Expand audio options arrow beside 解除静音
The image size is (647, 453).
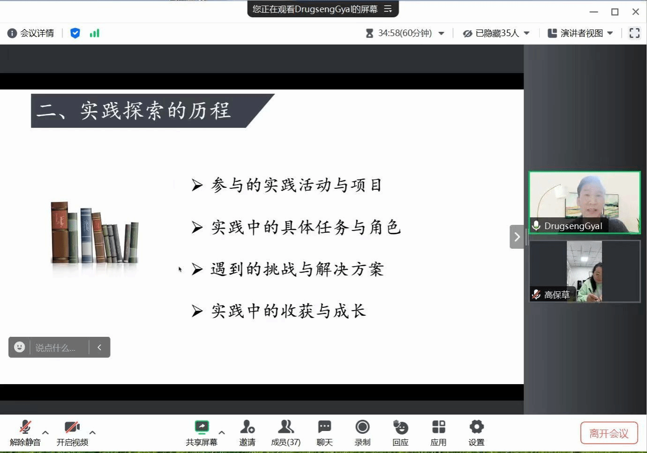[x=45, y=432]
